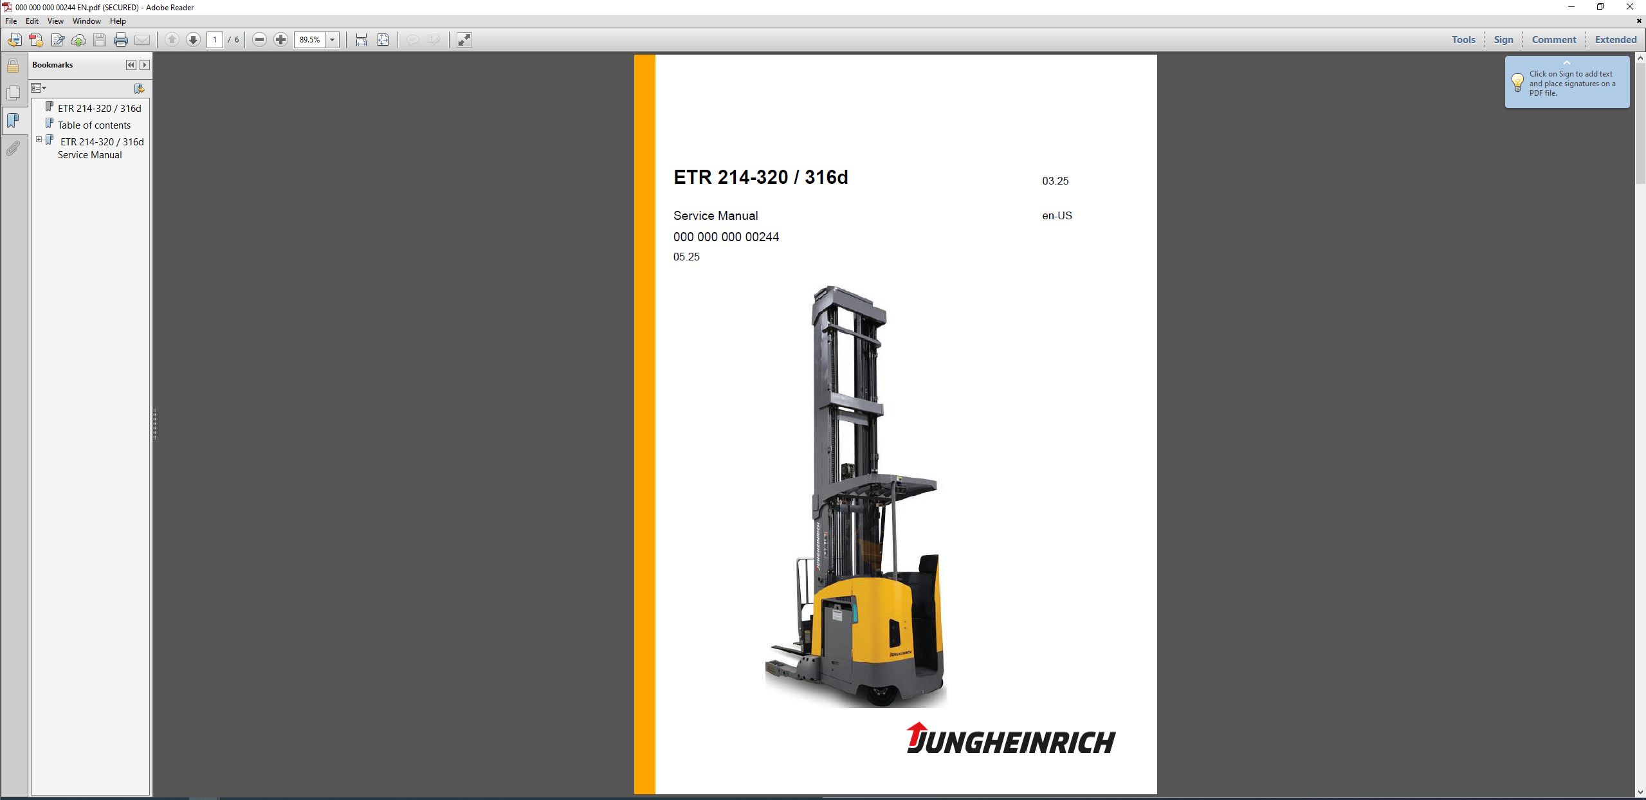Image resolution: width=1646 pixels, height=800 pixels.
Task: Open the View menu
Action: tap(55, 21)
